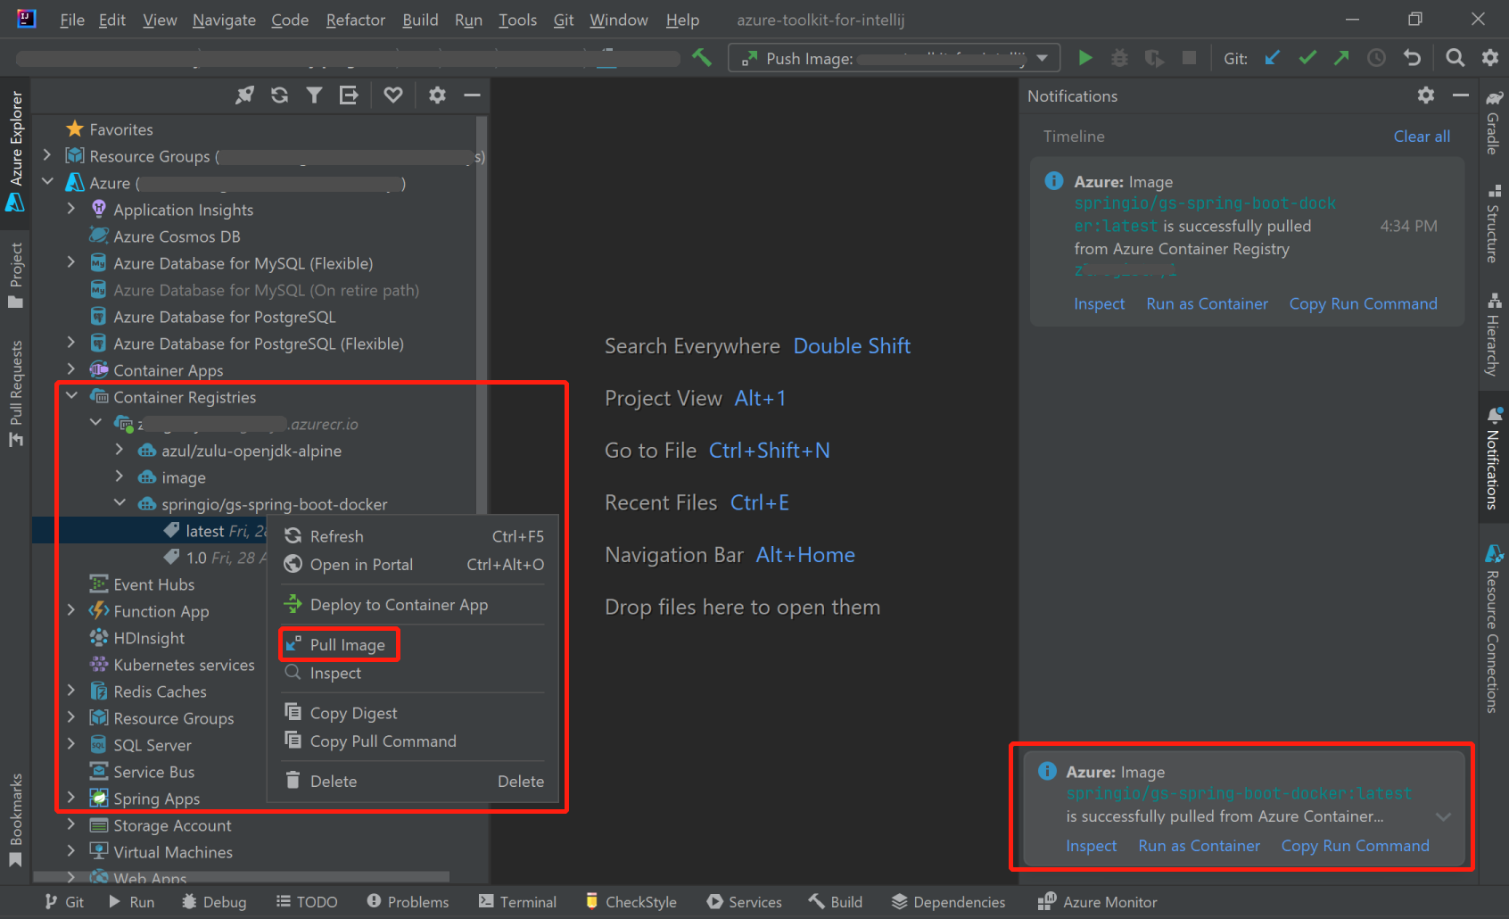Viewport: 1509px width, 919px height.
Task: Expand the Storage Account node
Action: tap(72, 824)
